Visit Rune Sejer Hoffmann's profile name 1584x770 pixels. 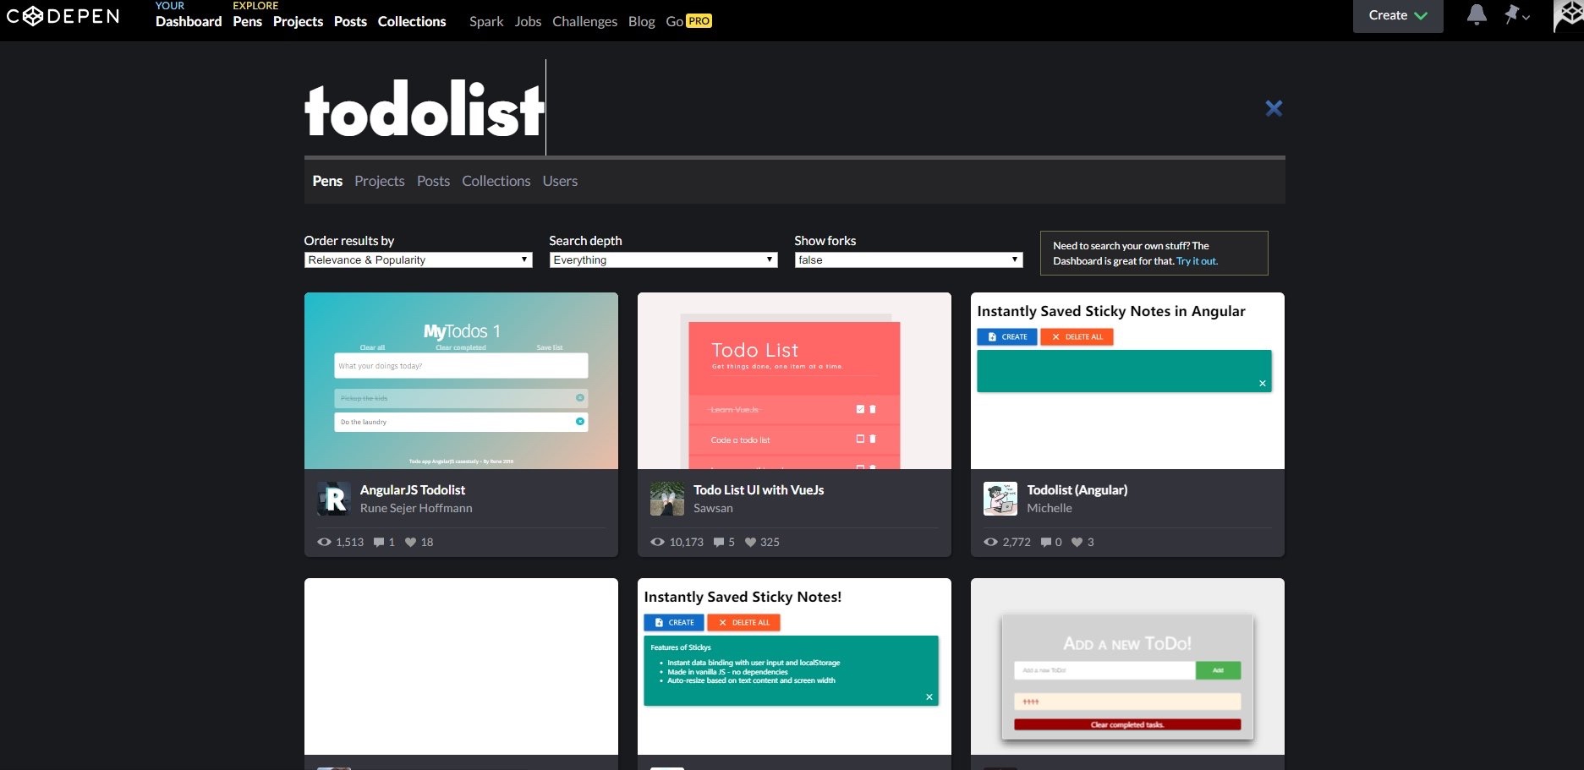[x=416, y=508]
